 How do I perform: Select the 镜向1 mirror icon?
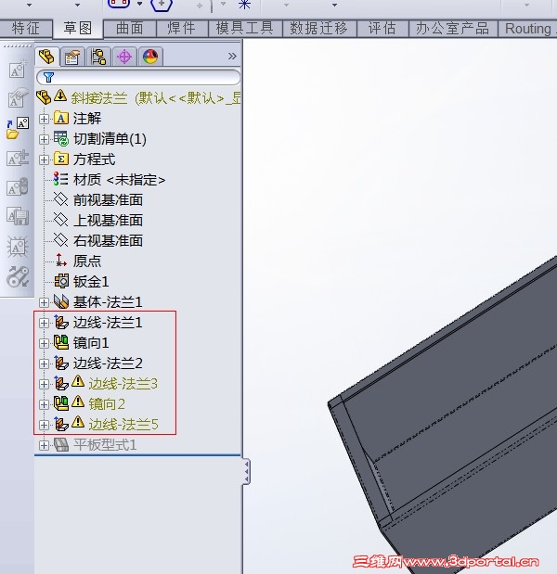(61, 343)
